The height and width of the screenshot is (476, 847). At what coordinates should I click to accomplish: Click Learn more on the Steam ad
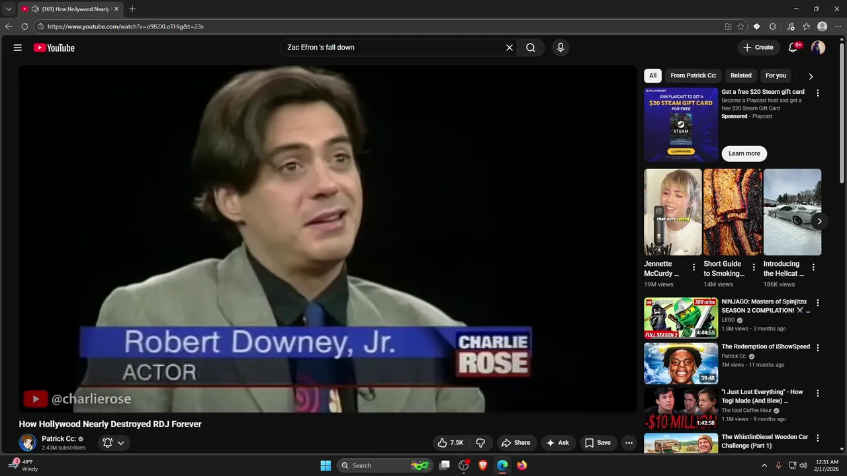pyautogui.click(x=744, y=153)
